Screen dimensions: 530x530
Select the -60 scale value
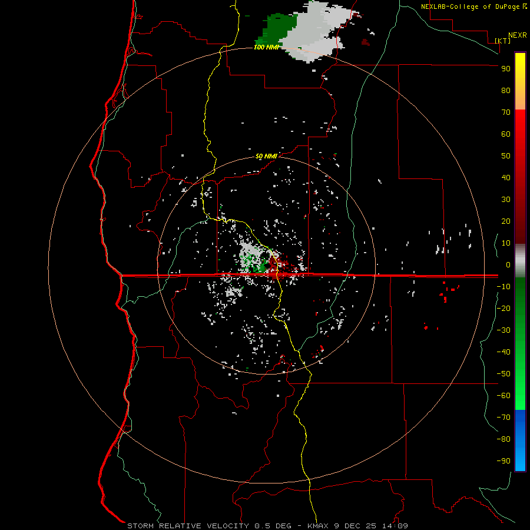click(503, 396)
